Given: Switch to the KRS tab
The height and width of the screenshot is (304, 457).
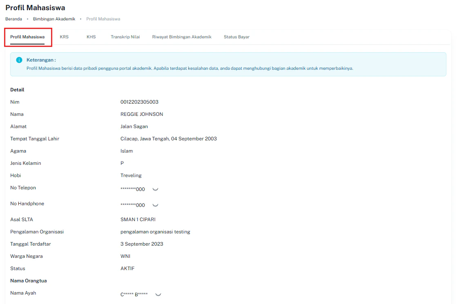Looking at the screenshot, I should 64,37.
